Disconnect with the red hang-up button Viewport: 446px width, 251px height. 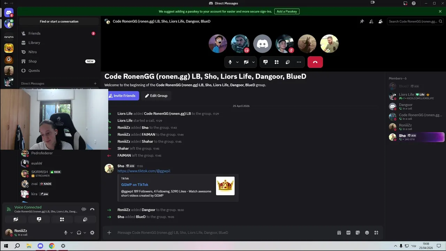tap(315, 62)
